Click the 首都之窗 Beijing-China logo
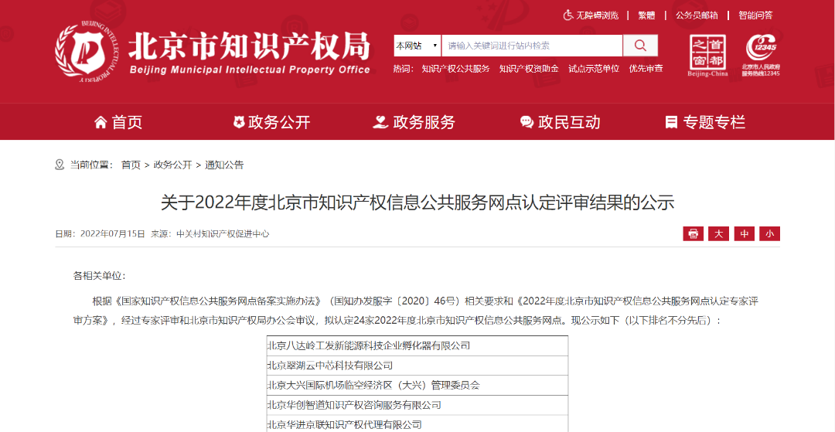 [707, 55]
